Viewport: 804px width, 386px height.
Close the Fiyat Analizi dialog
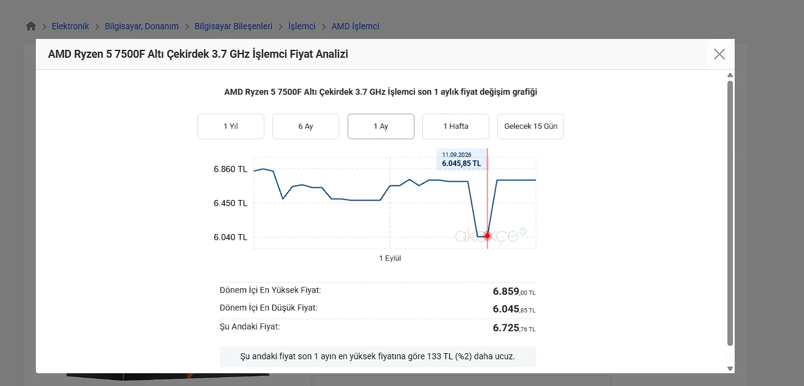(x=720, y=54)
